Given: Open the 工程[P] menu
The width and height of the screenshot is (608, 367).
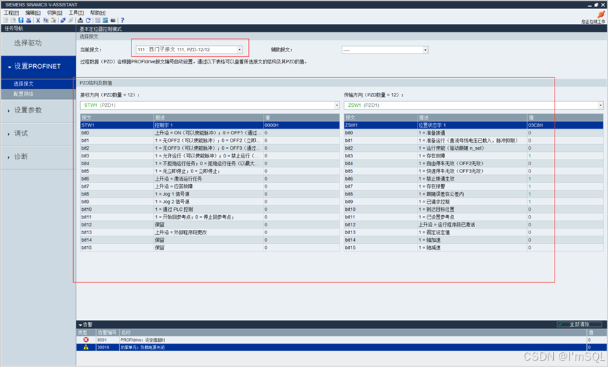Looking at the screenshot, I should pyautogui.click(x=11, y=13).
